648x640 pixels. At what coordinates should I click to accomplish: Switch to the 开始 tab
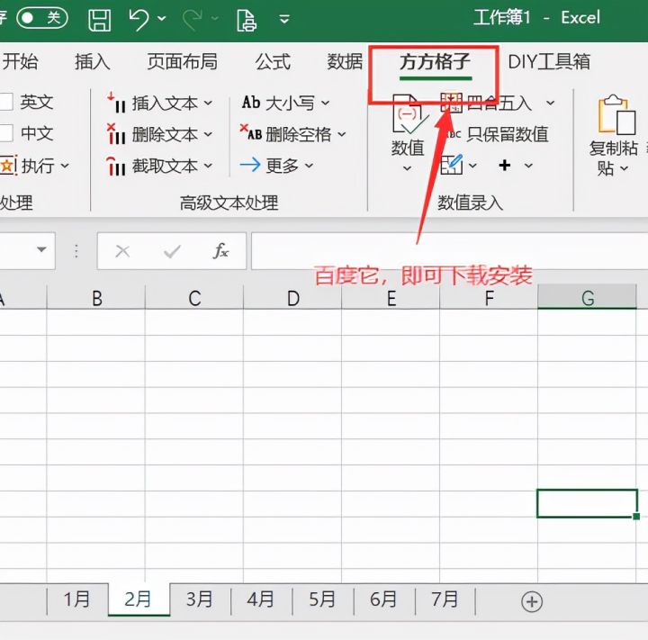click(20, 61)
